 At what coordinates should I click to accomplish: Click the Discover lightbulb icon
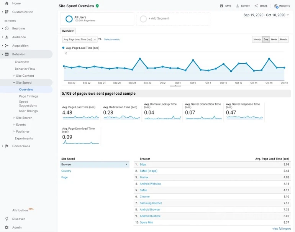pos(7,219)
